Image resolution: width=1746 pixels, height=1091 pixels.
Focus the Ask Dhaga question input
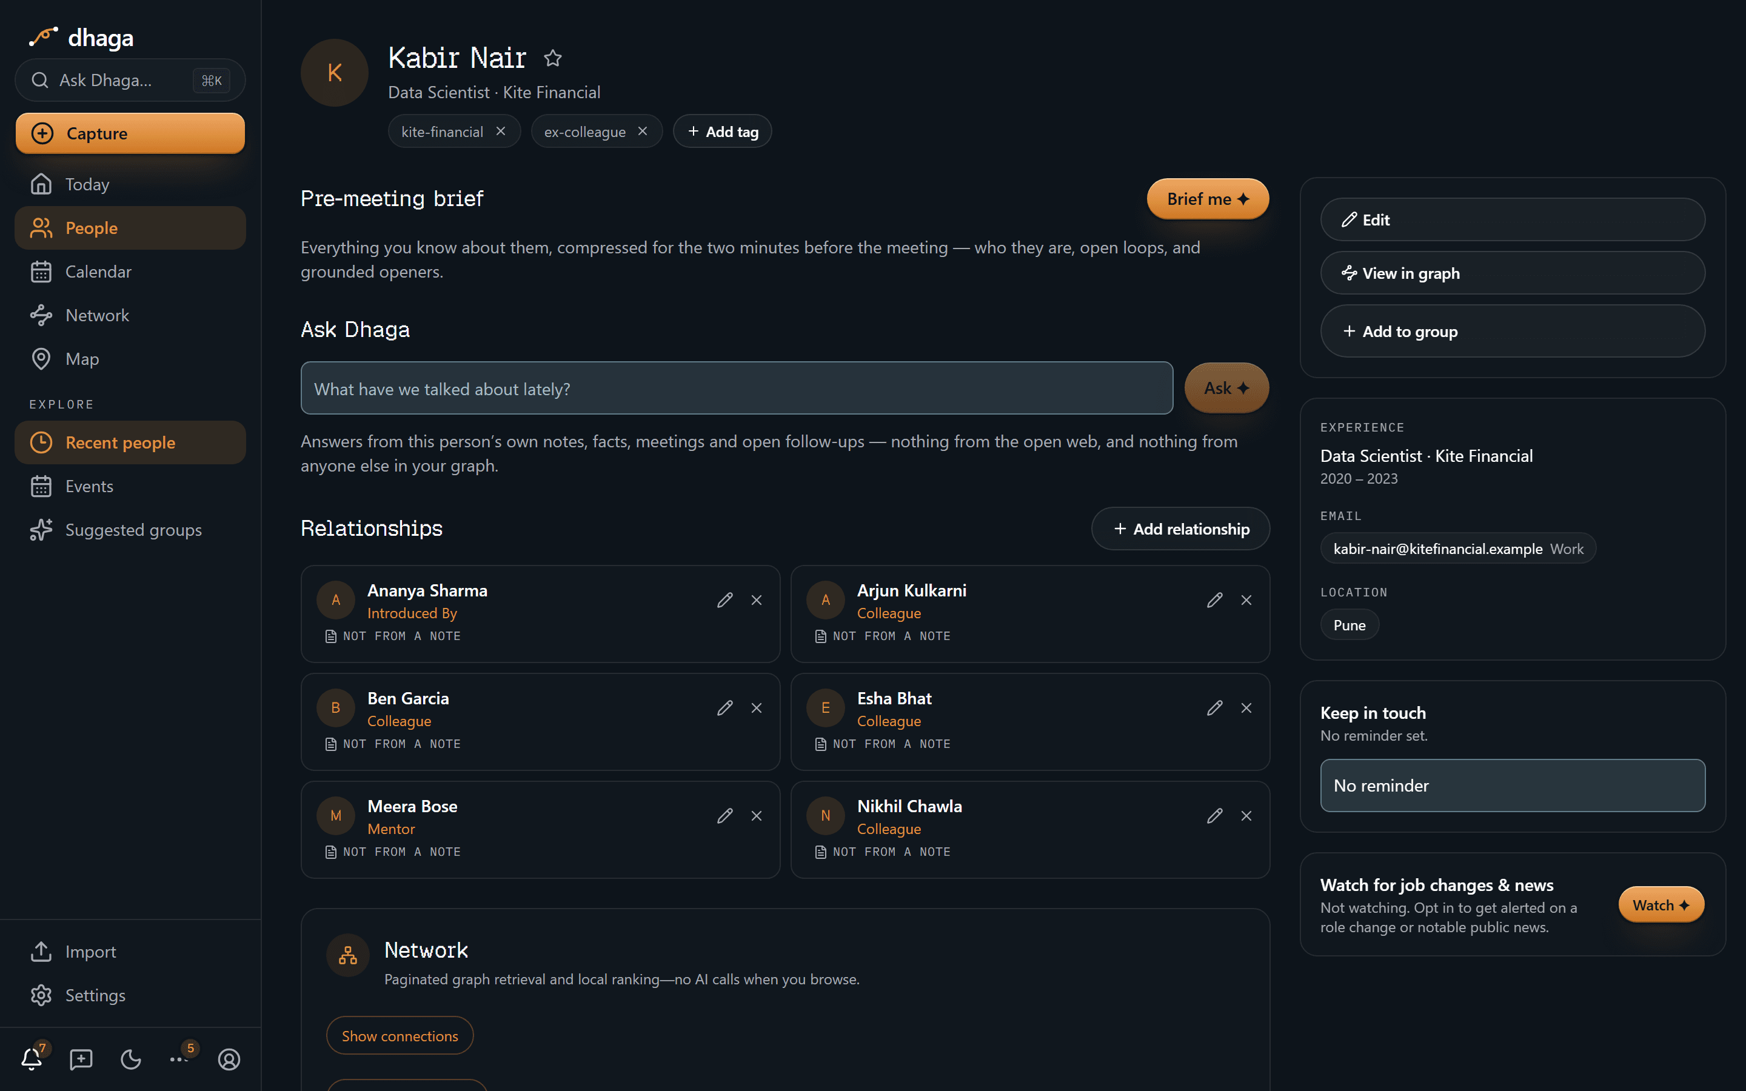click(x=737, y=388)
